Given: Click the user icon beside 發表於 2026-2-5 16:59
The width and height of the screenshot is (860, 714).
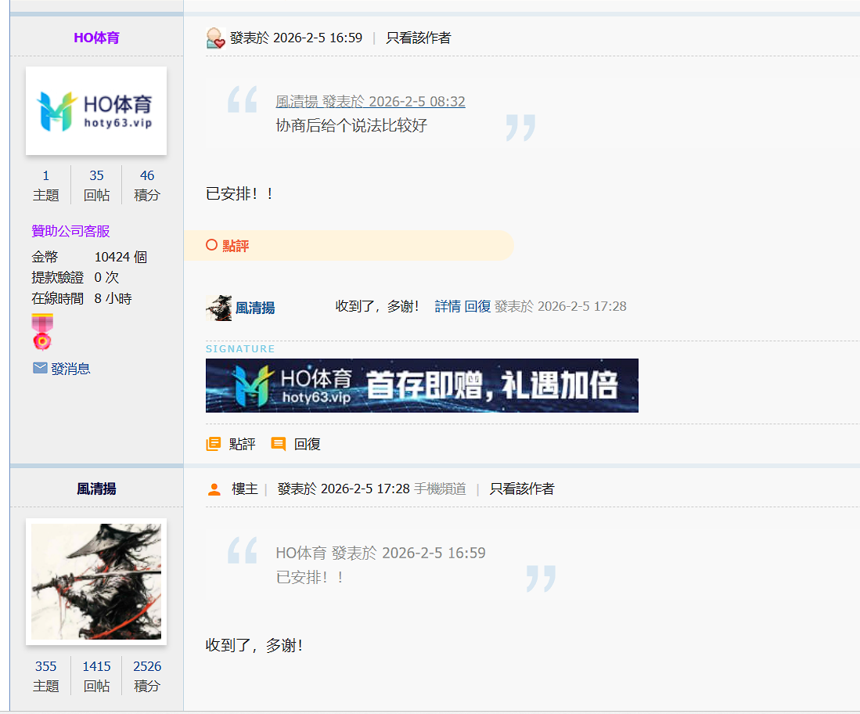Looking at the screenshot, I should (x=215, y=38).
